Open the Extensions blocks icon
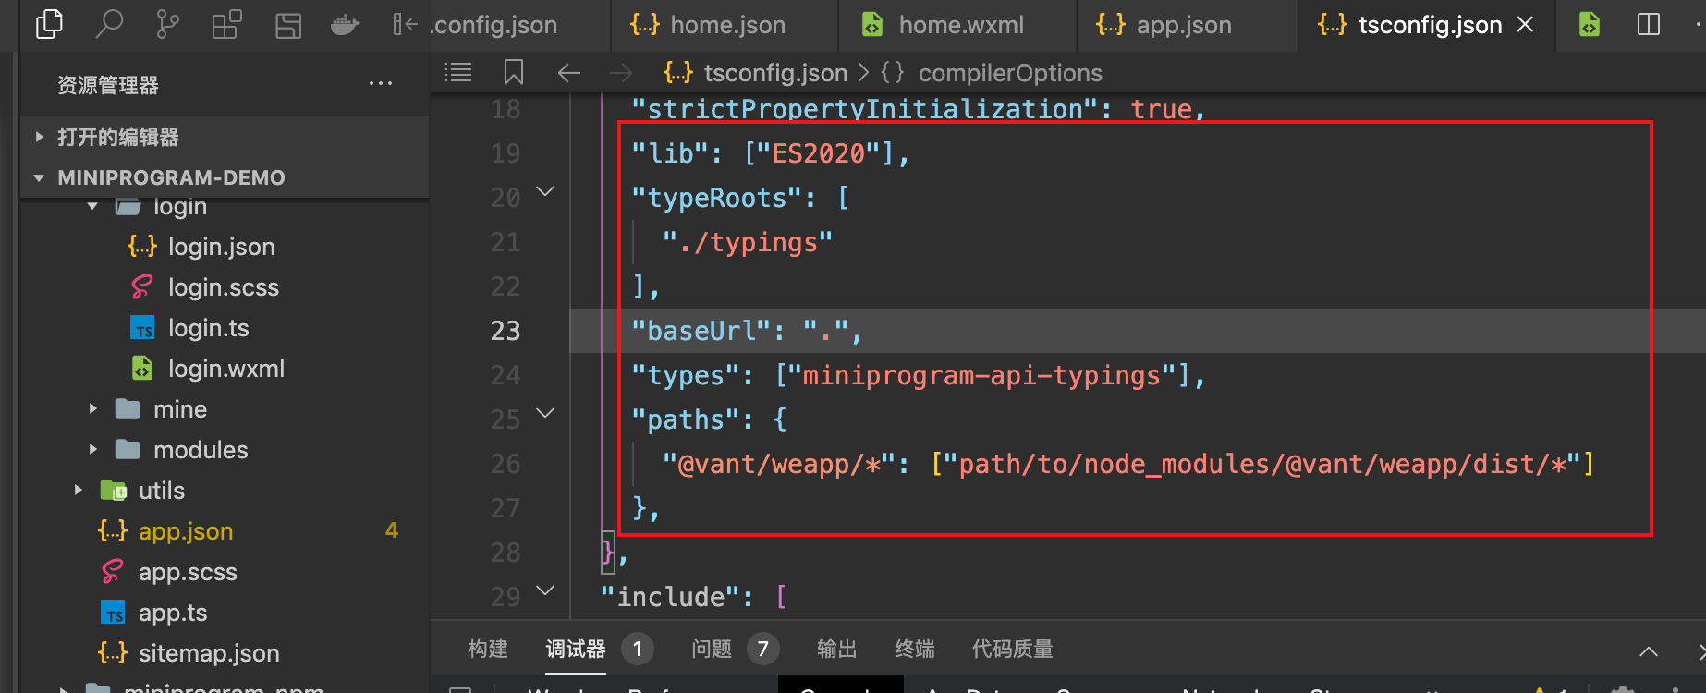1706x693 pixels. [226, 24]
